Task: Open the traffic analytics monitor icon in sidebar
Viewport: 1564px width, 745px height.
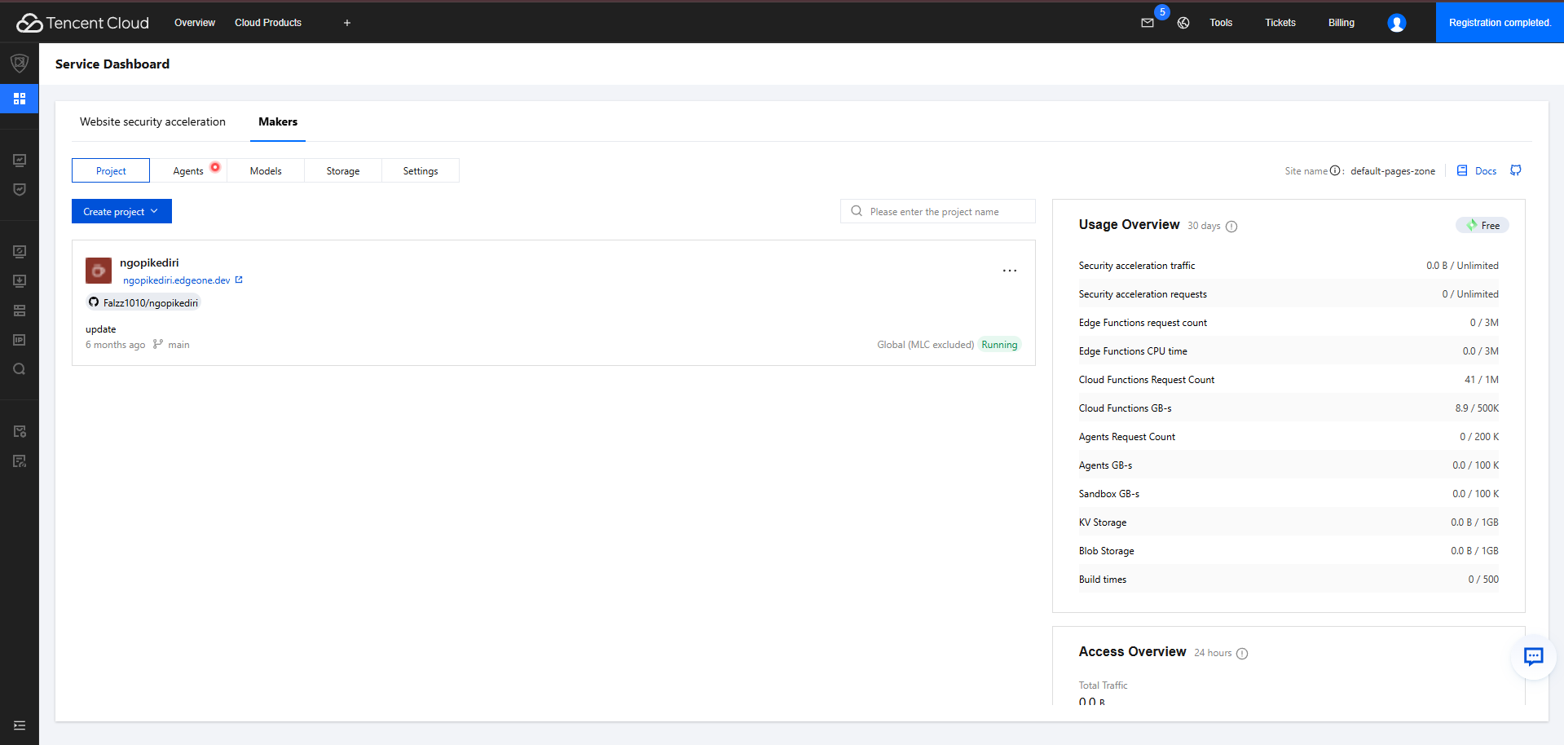Action: (x=20, y=161)
